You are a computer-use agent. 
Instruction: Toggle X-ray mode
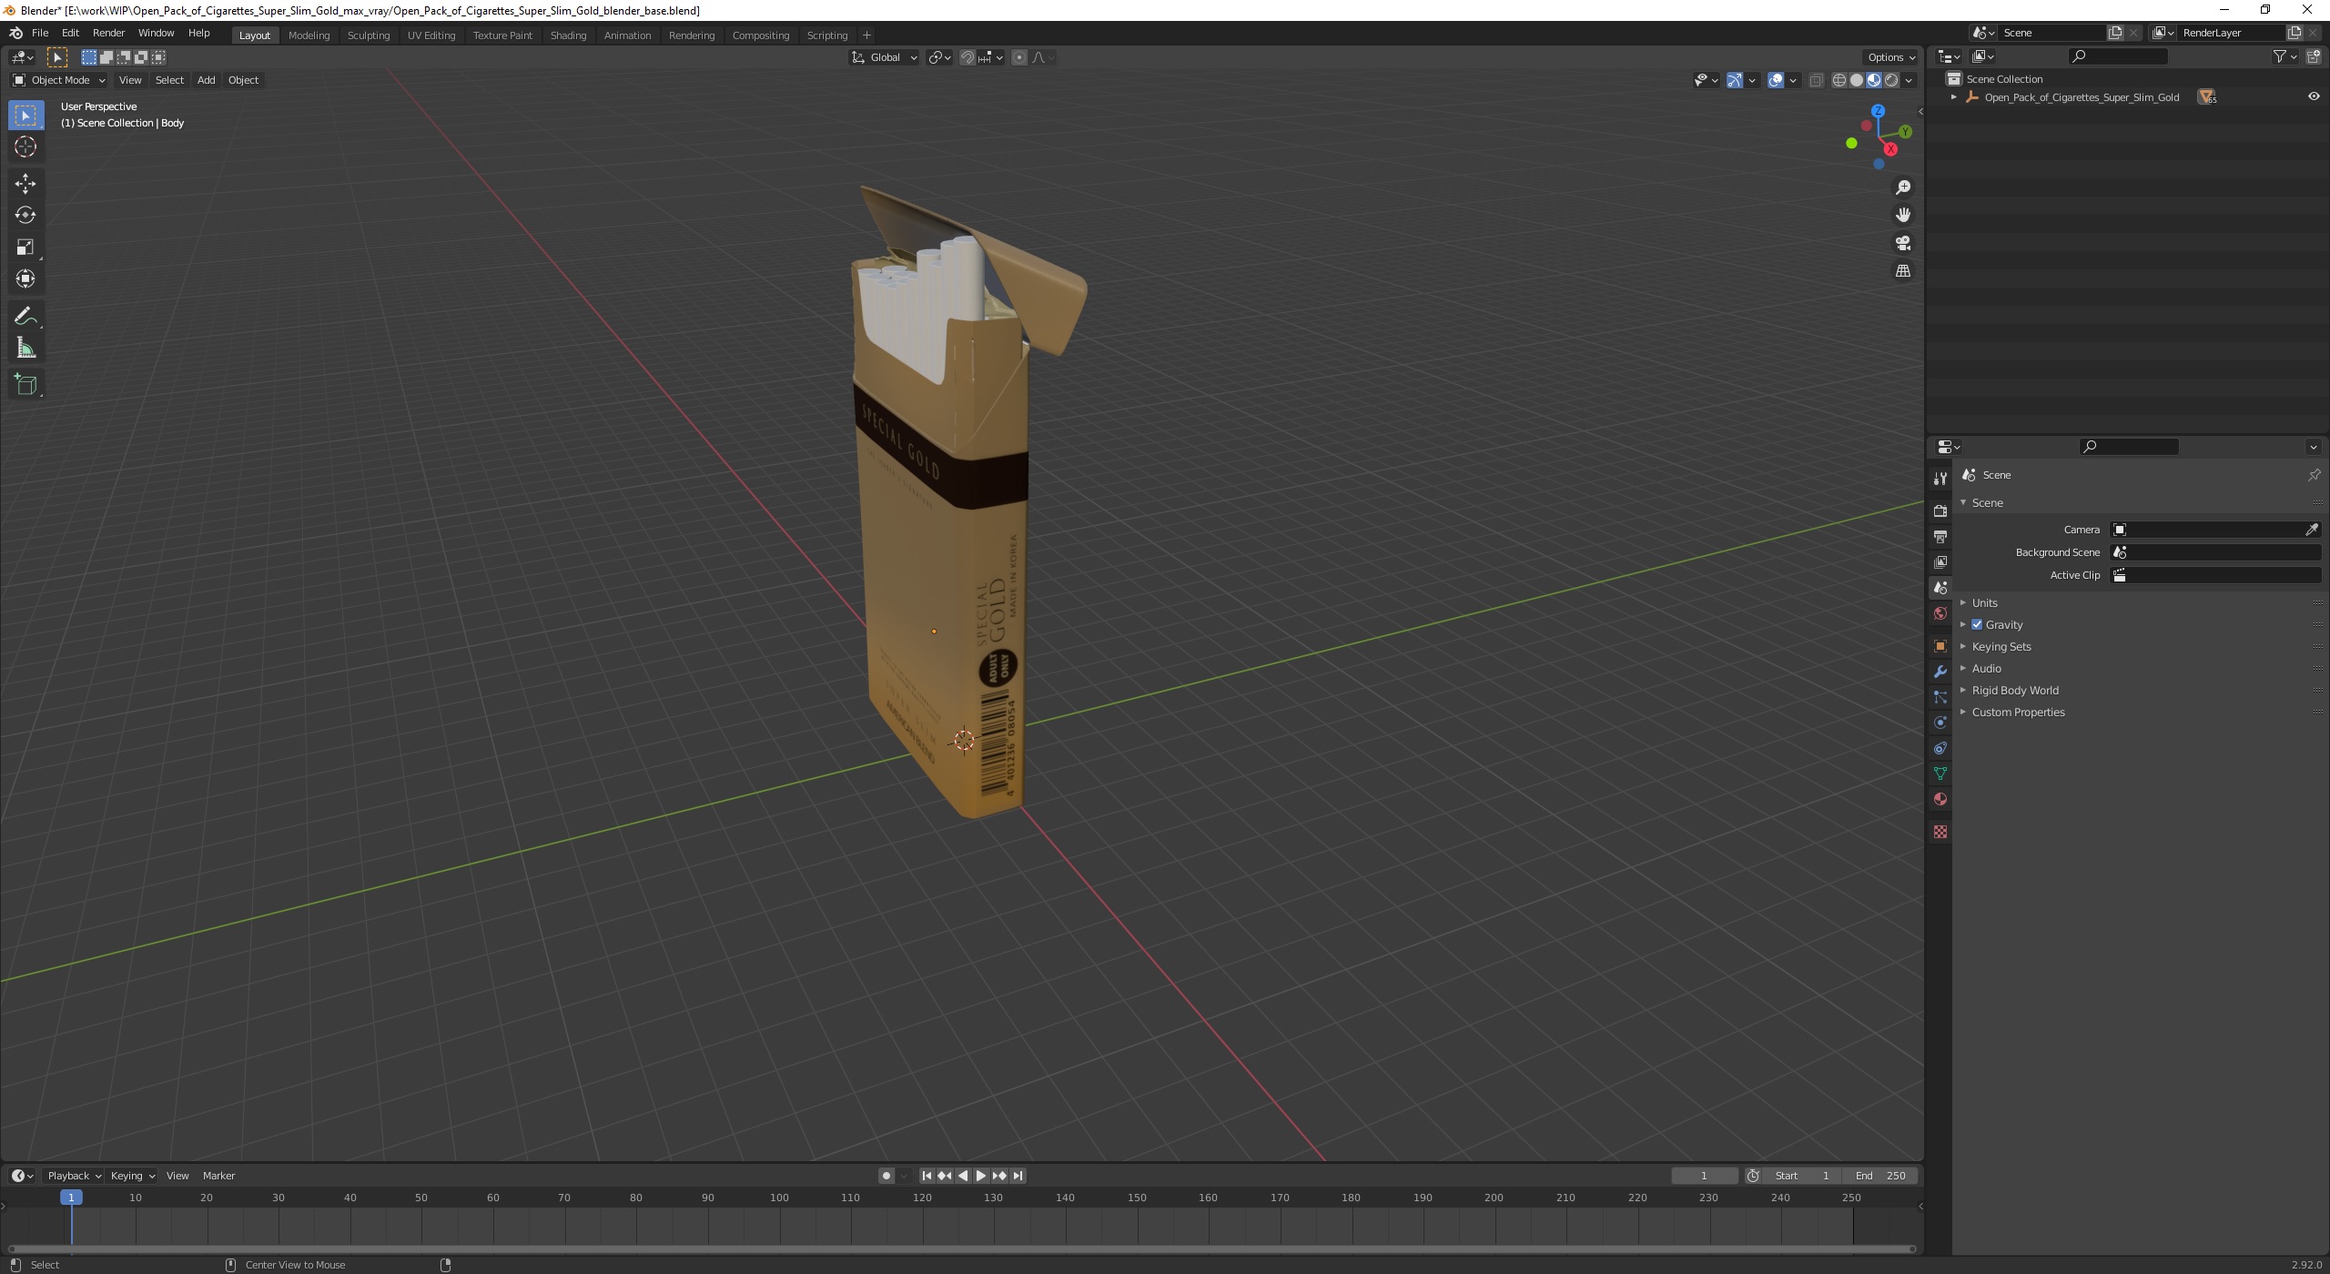pyautogui.click(x=1816, y=80)
